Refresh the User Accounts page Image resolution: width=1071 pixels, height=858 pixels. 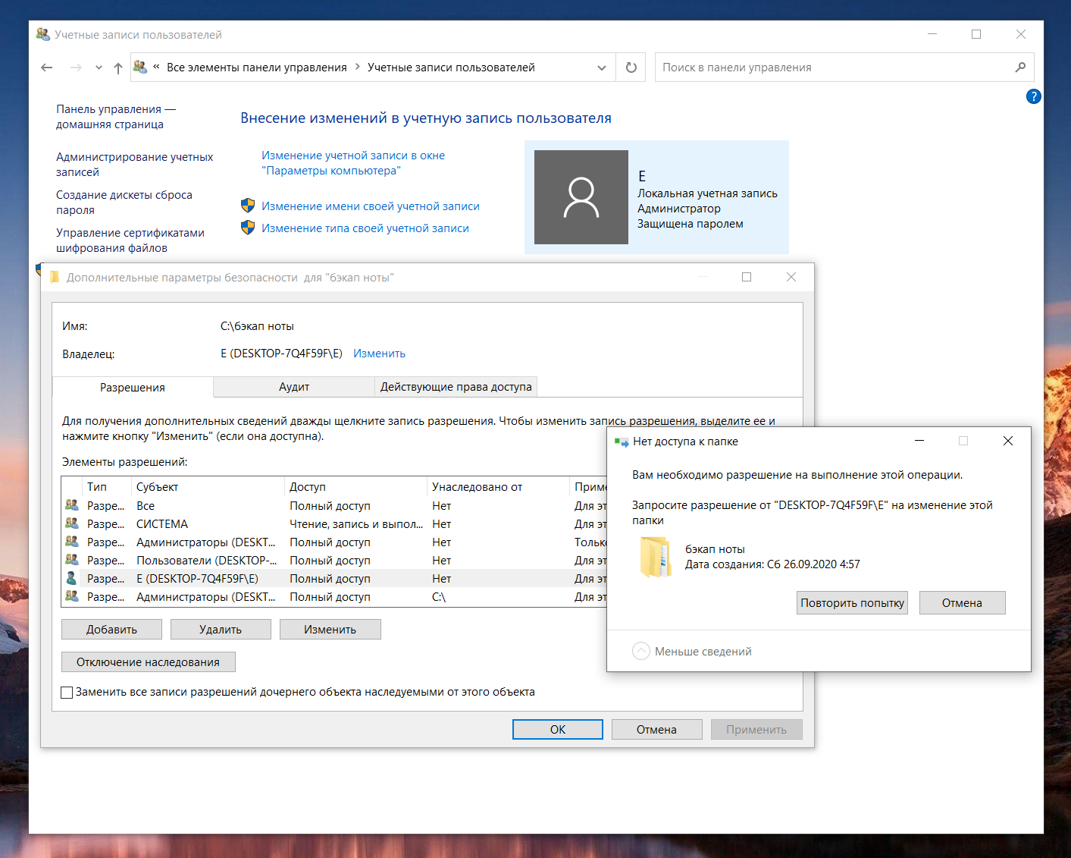click(631, 68)
